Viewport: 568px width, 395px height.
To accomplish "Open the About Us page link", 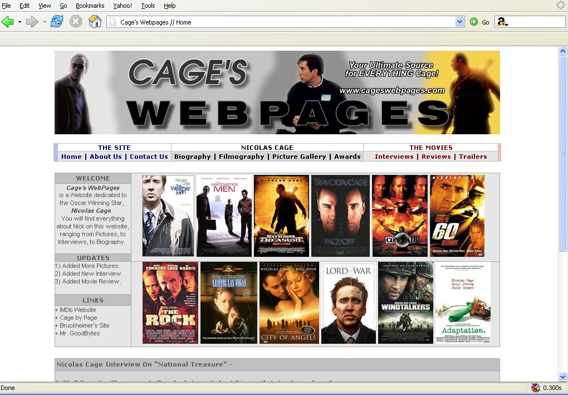I will point(106,157).
